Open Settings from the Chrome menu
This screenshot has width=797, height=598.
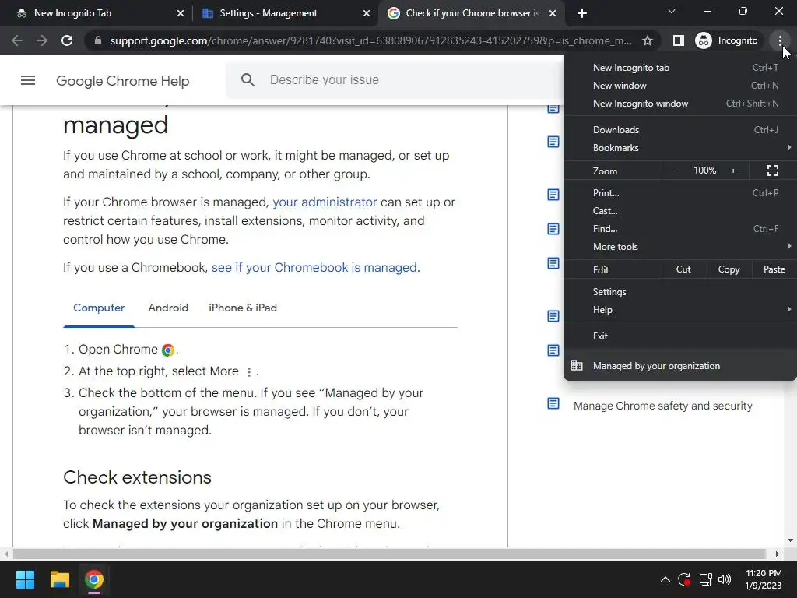(x=680, y=292)
